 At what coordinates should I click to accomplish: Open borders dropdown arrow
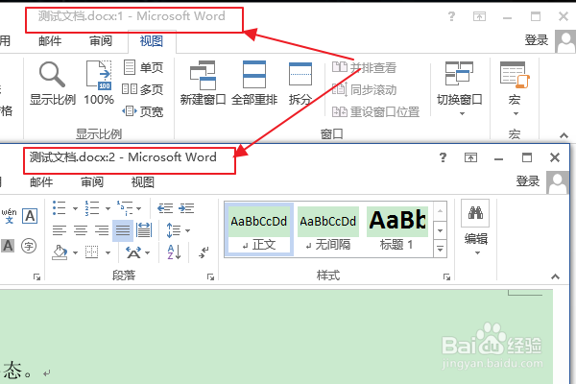[108, 252]
